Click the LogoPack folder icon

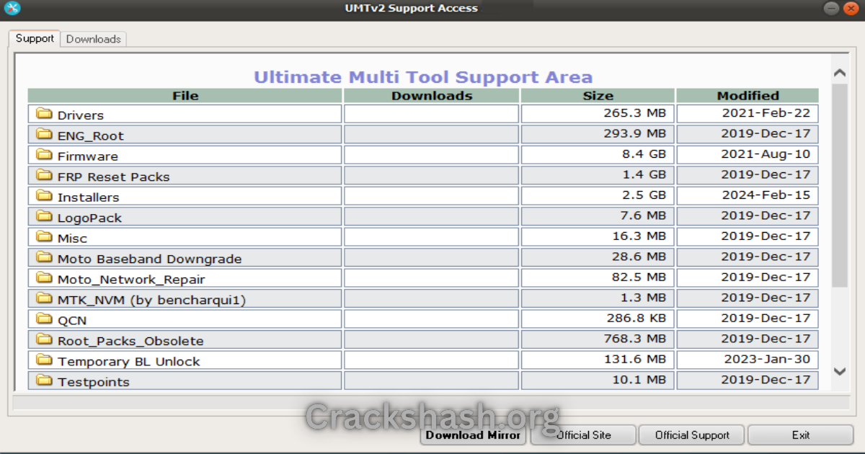coord(45,216)
